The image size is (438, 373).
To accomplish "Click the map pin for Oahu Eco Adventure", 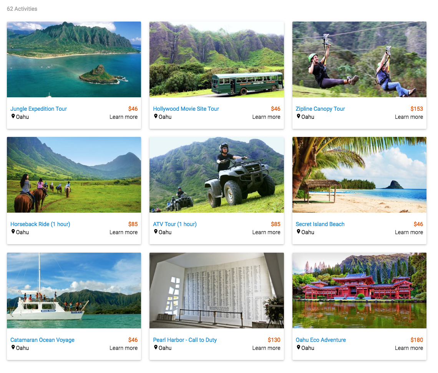I will (x=299, y=348).
